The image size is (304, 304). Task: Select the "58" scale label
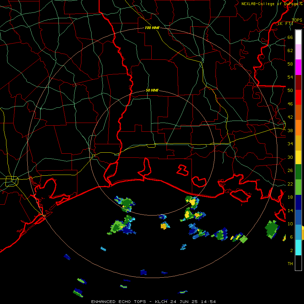click(x=290, y=64)
